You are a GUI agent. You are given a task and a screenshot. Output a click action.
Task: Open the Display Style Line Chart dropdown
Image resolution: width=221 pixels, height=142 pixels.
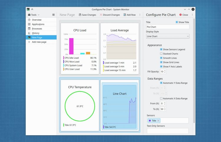click(x=168, y=36)
